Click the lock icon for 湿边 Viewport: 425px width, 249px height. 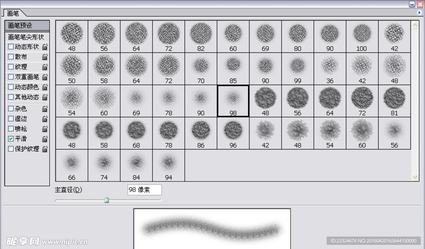point(45,119)
